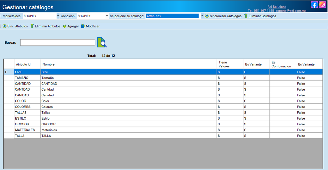The width and height of the screenshot is (328, 170).
Task: Click the row header of MATERIALES row
Action: tap(9, 130)
